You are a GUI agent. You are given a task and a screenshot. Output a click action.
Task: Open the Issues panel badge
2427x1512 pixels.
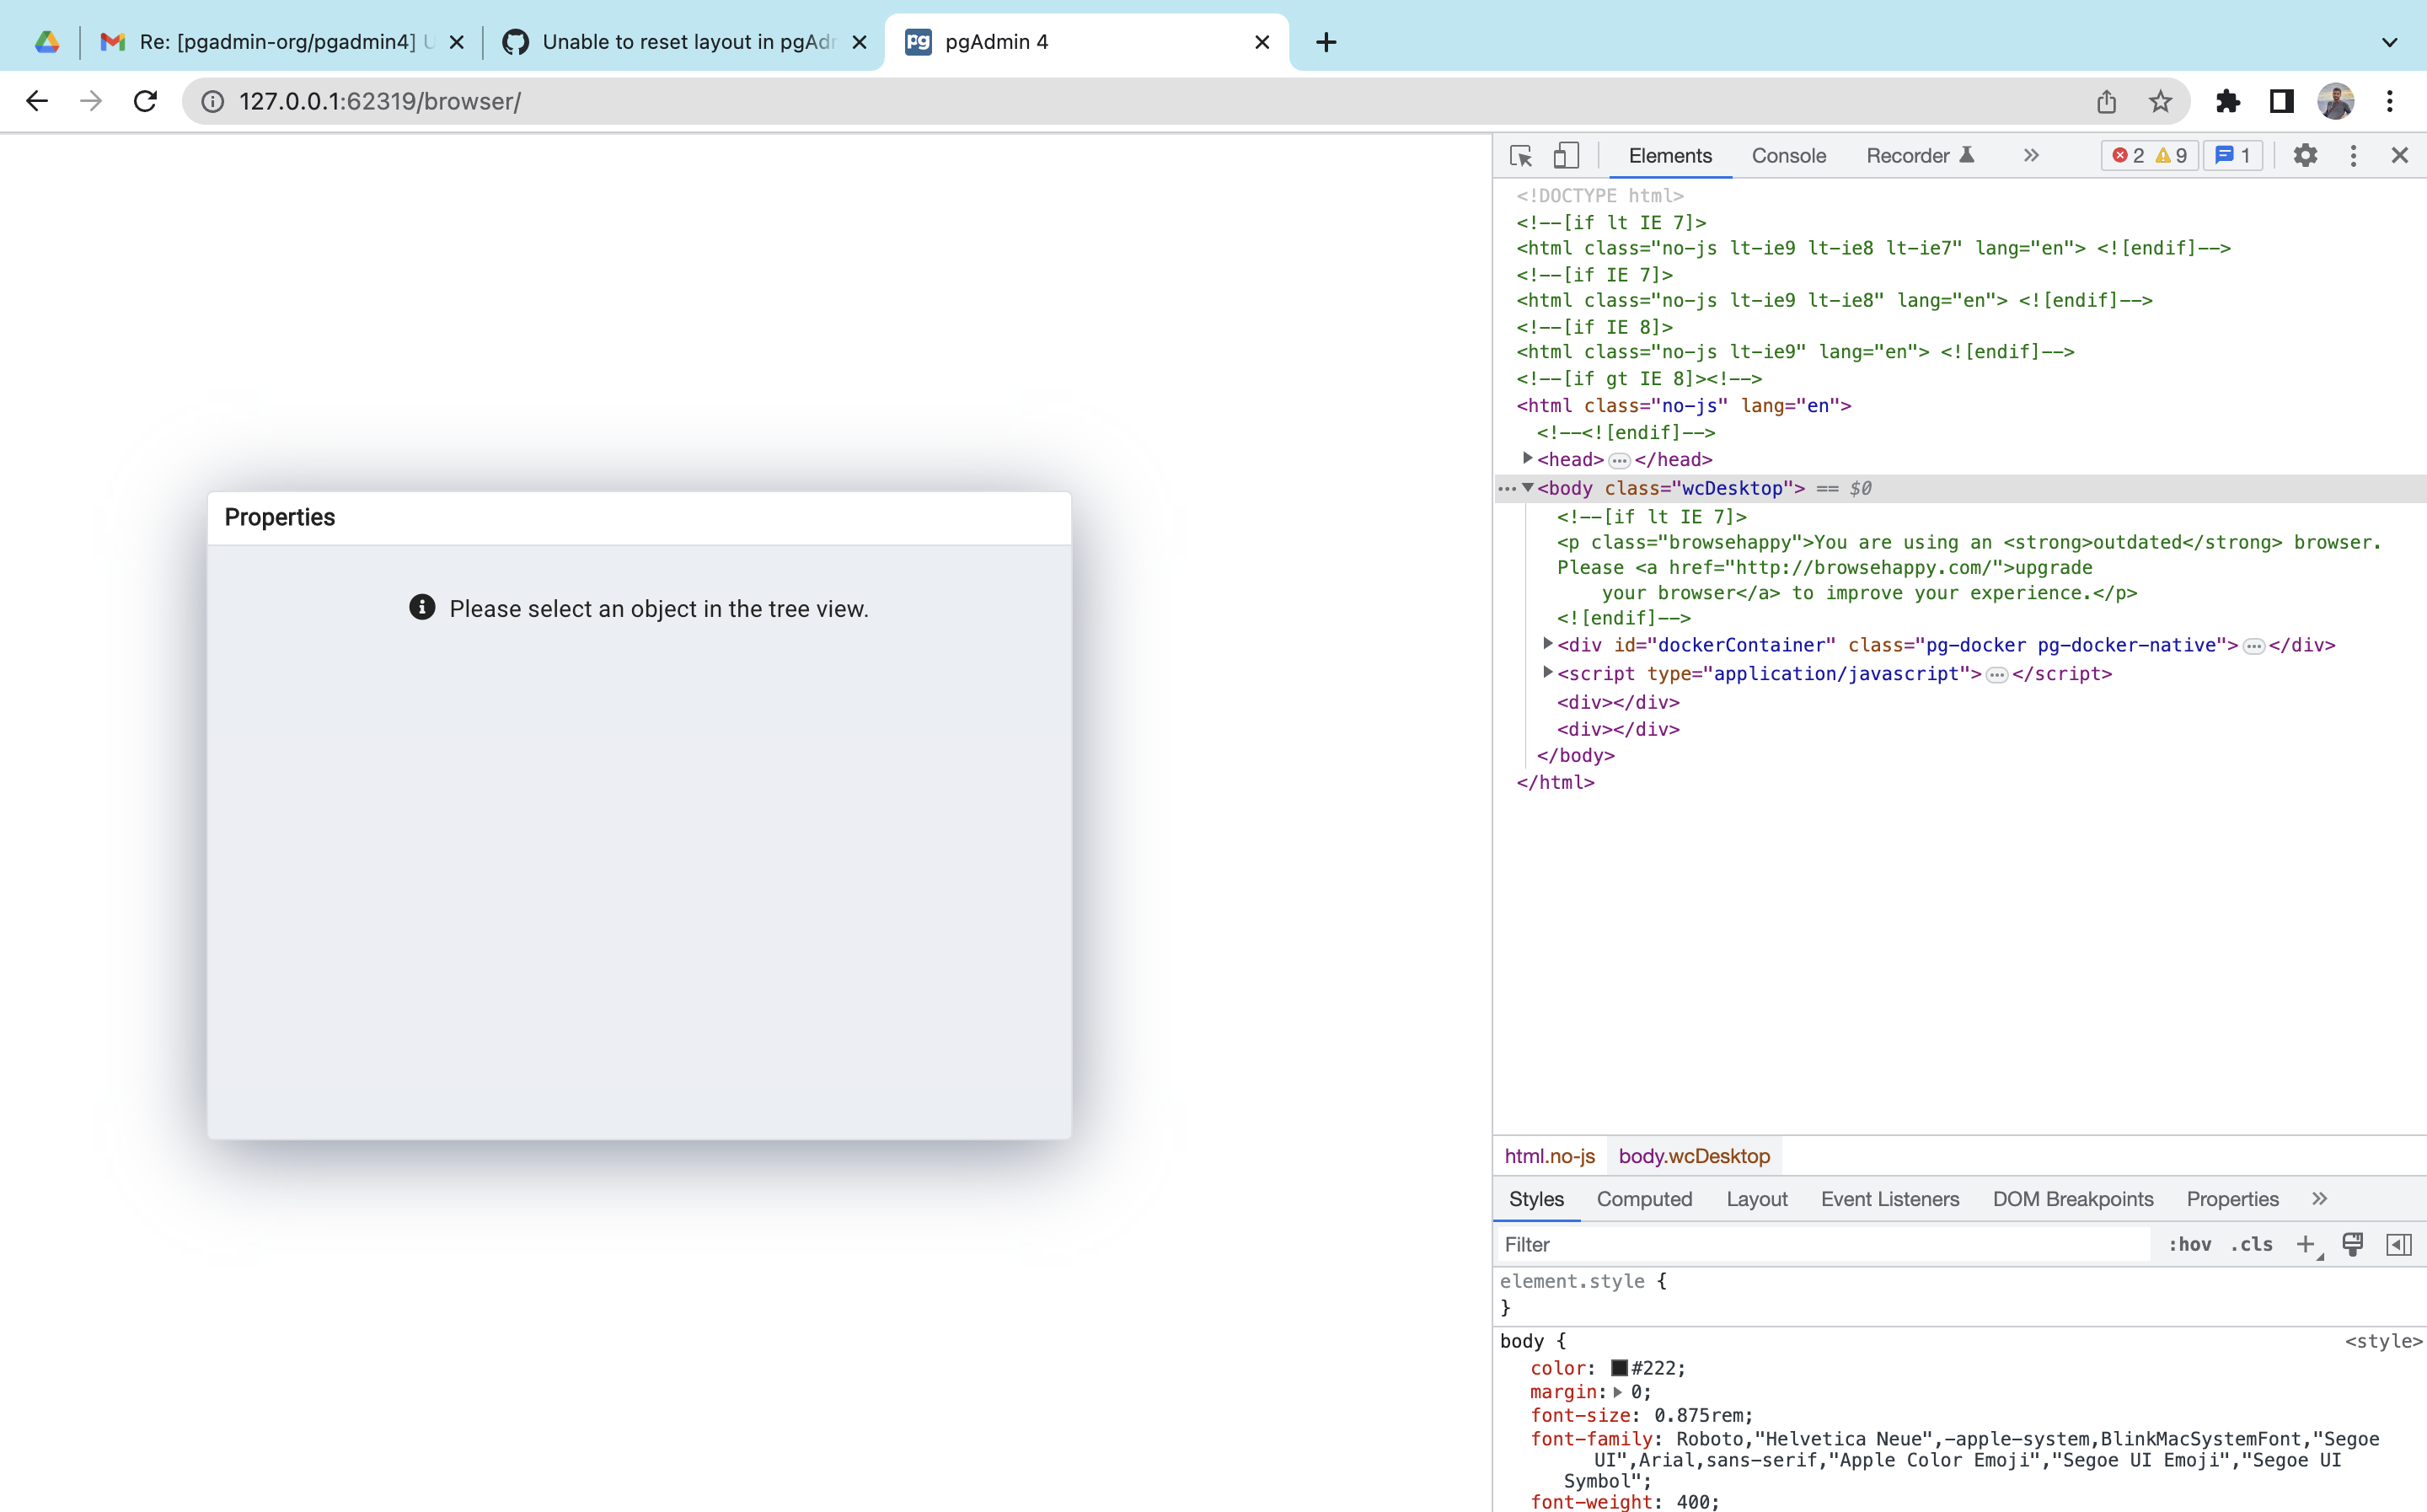[x=2232, y=155]
